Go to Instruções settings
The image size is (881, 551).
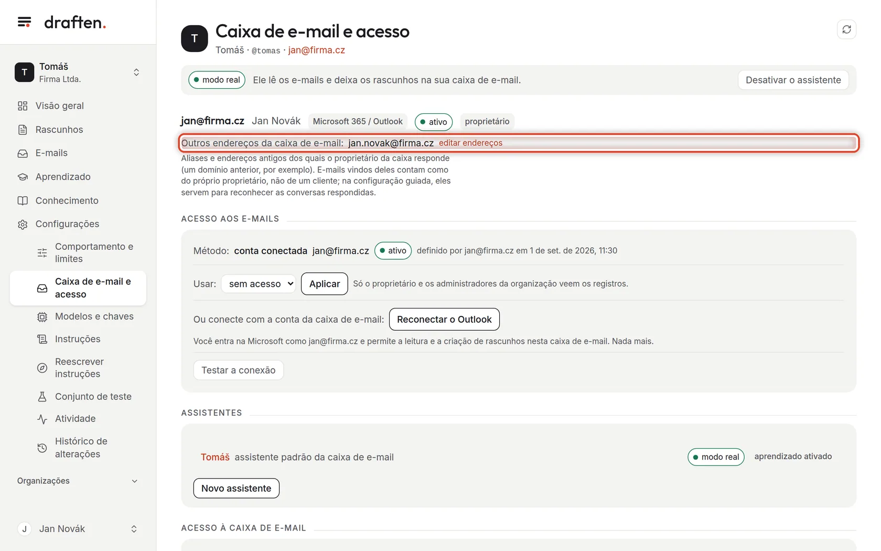[78, 339]
